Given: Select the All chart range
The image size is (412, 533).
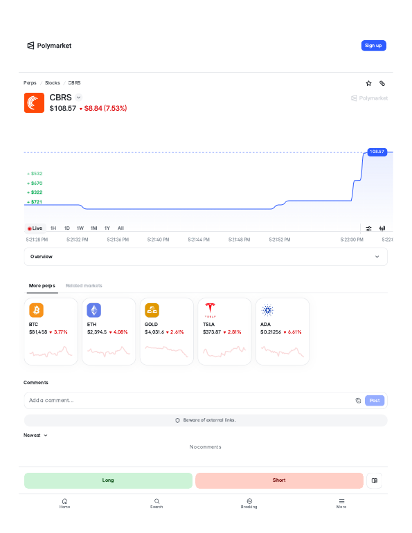Looking at the screenshot, I should (120, 228).
